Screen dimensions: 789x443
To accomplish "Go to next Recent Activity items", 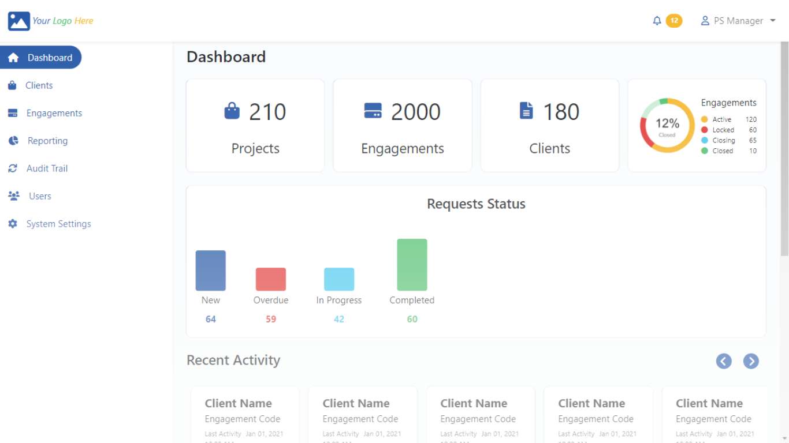I will (751, 361).
